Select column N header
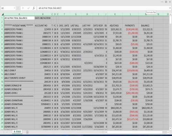Viewport: 172px width, 136px height. (x=158, y=14)
